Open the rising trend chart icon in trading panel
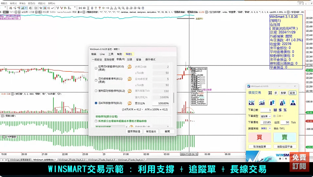313x177 pixels. click(262, 103)
